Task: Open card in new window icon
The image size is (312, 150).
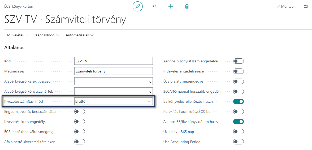Action: point(306,6)
